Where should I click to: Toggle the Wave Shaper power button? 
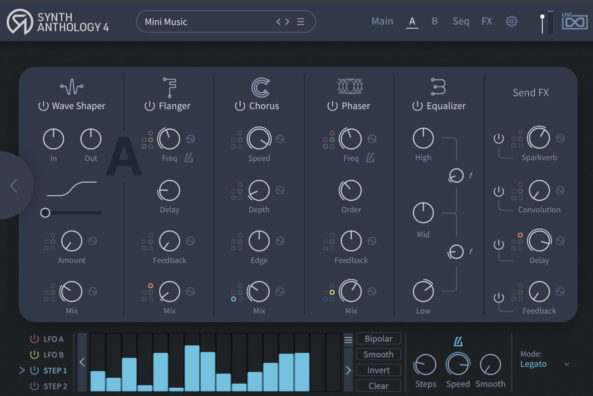pos(43,106)
